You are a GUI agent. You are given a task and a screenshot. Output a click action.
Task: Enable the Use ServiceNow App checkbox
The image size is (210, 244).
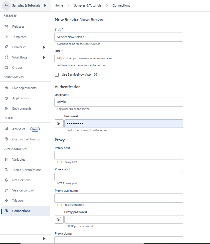[57, 75]
